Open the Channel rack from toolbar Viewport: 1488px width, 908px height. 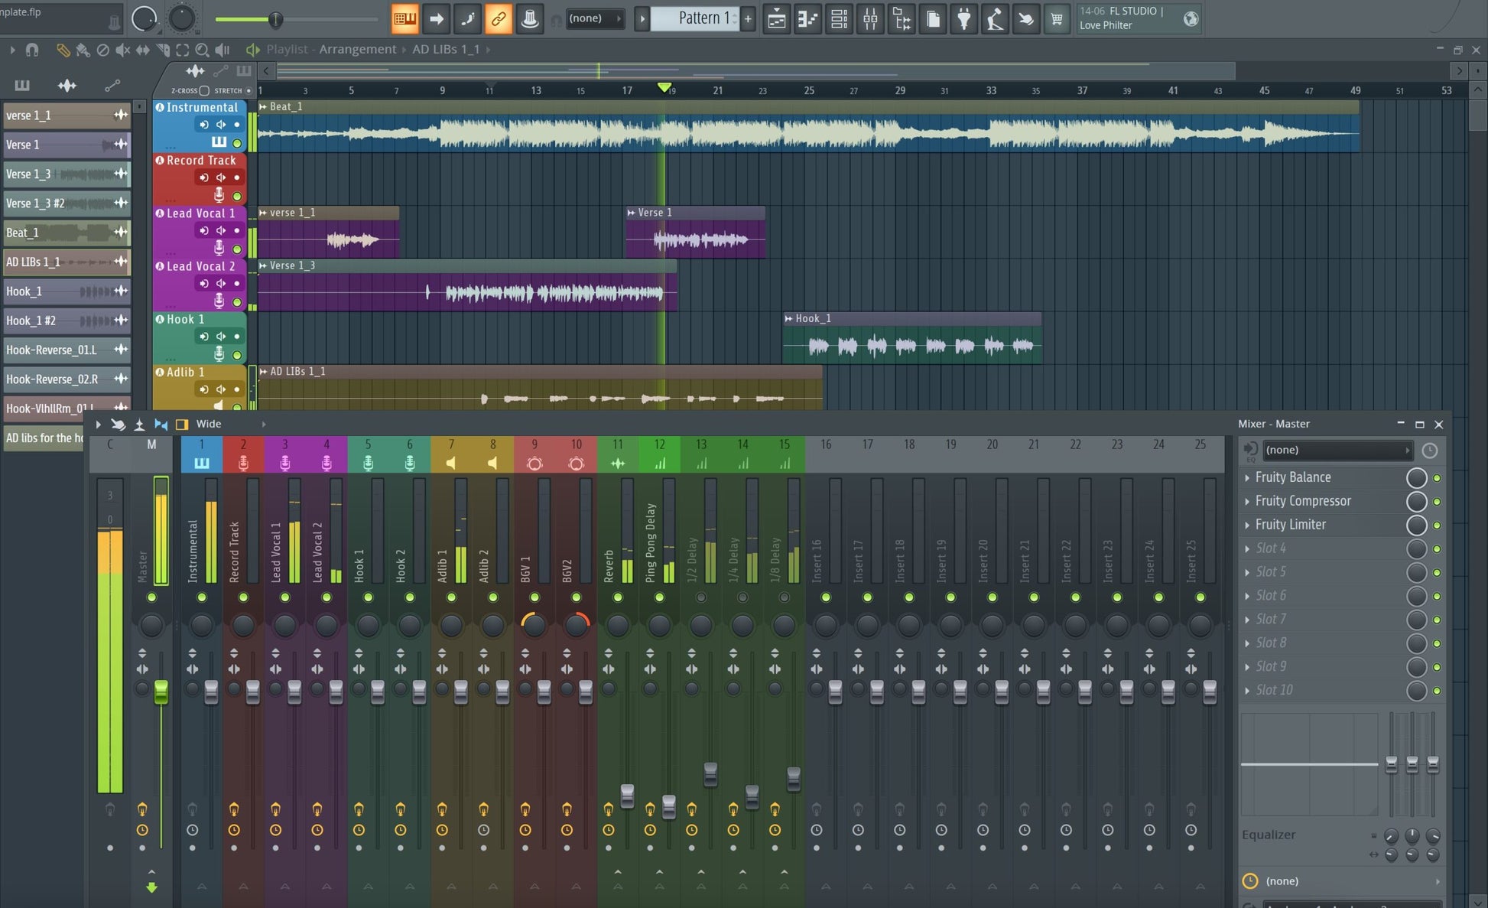[x=839, y=19]
